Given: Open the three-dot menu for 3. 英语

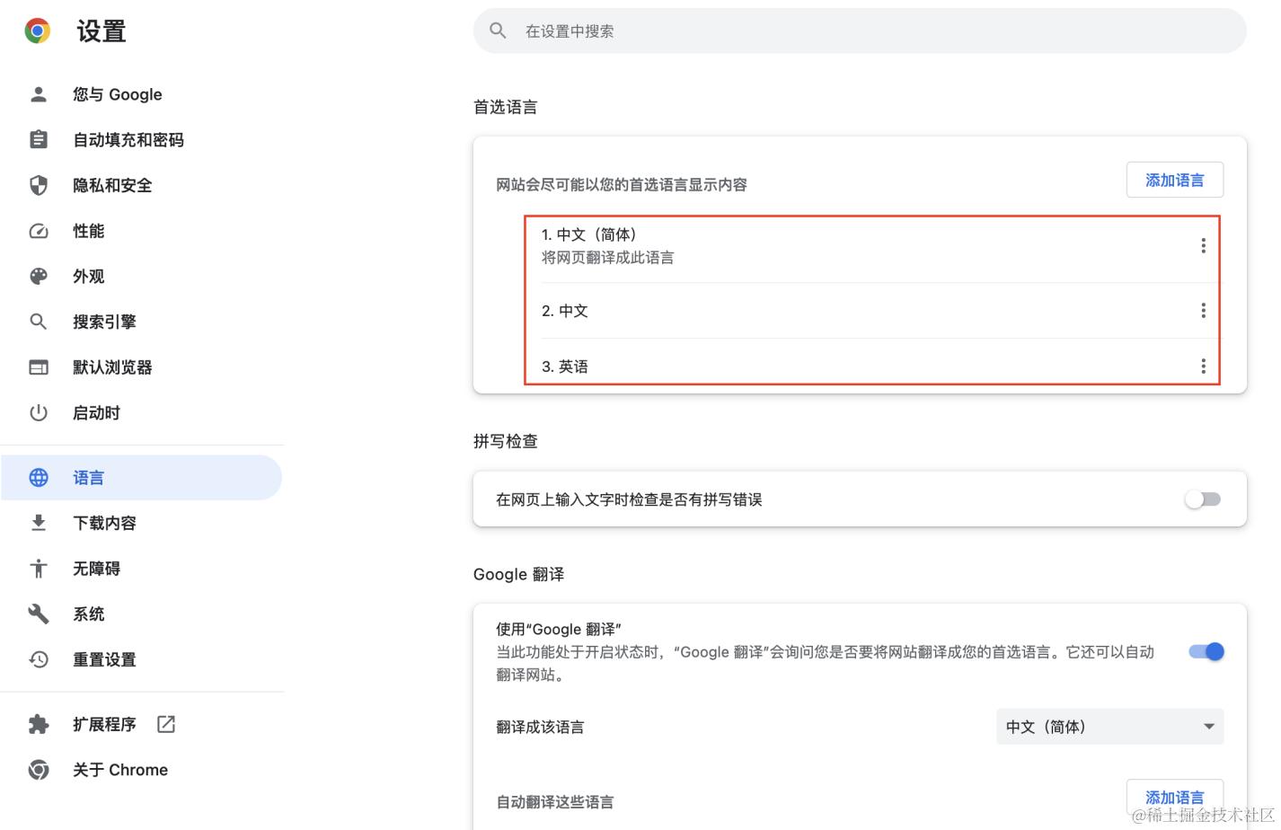Looking at the screenshot, I should click(1203, 366).
